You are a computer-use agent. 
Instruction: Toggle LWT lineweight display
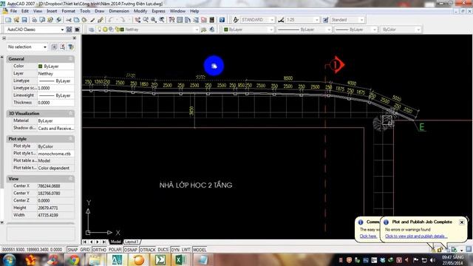click(x=186, y=250)
